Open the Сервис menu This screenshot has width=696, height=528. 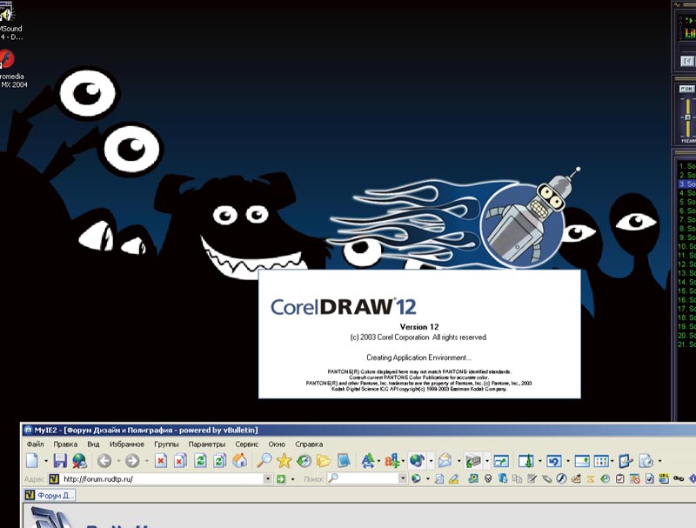247,444
